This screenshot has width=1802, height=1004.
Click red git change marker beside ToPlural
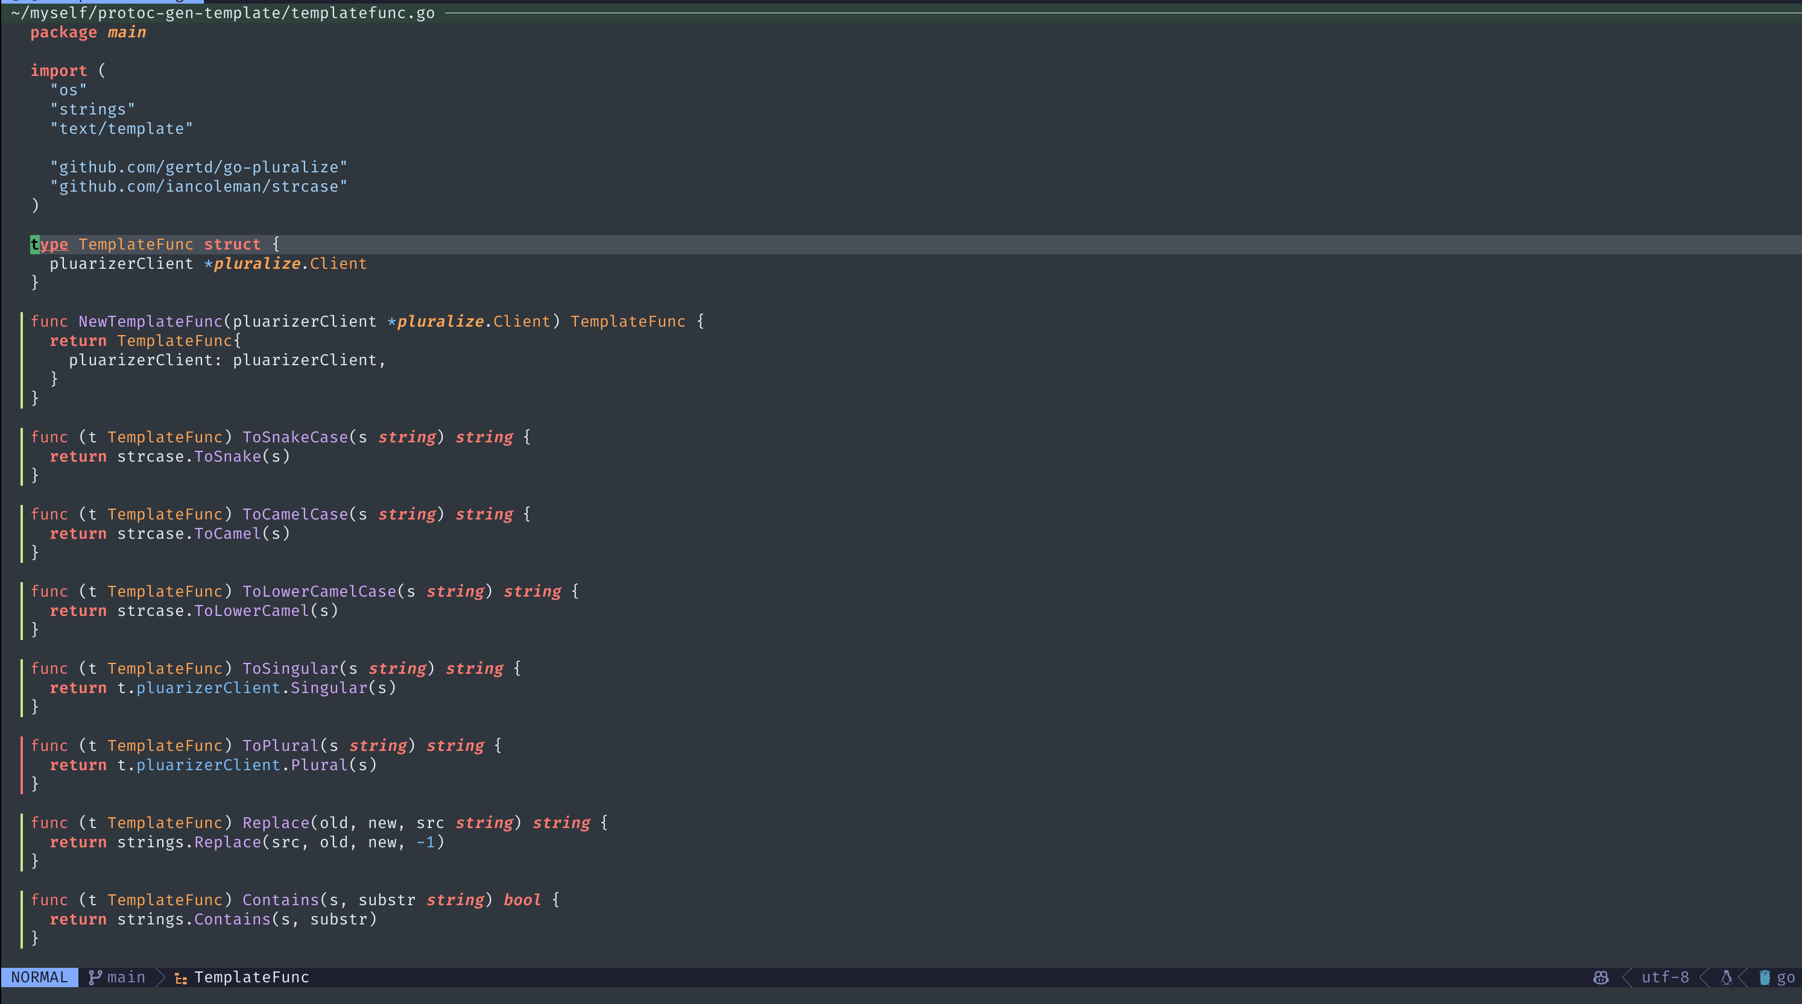click(22, 765)
